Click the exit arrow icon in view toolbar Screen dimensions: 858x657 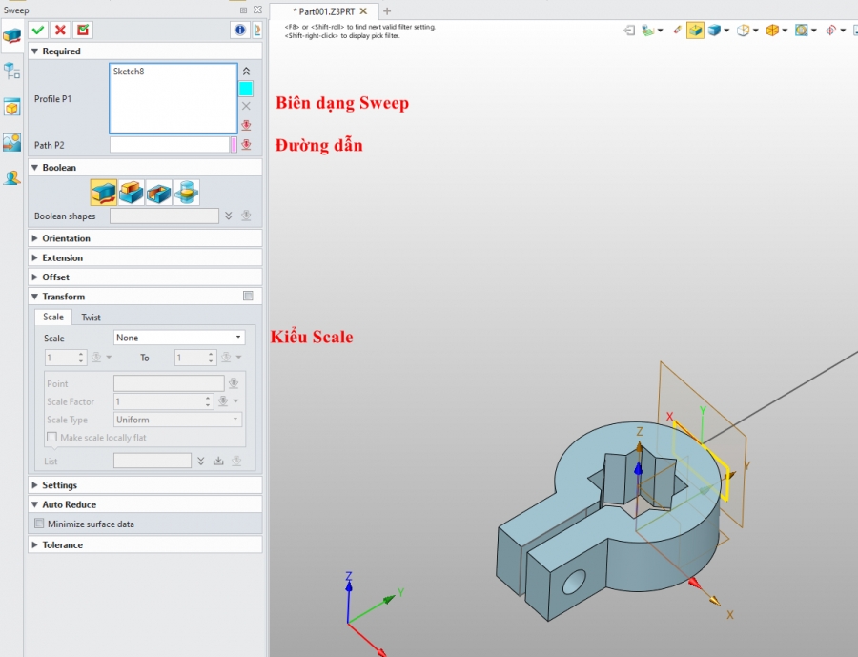click(629, 31)
